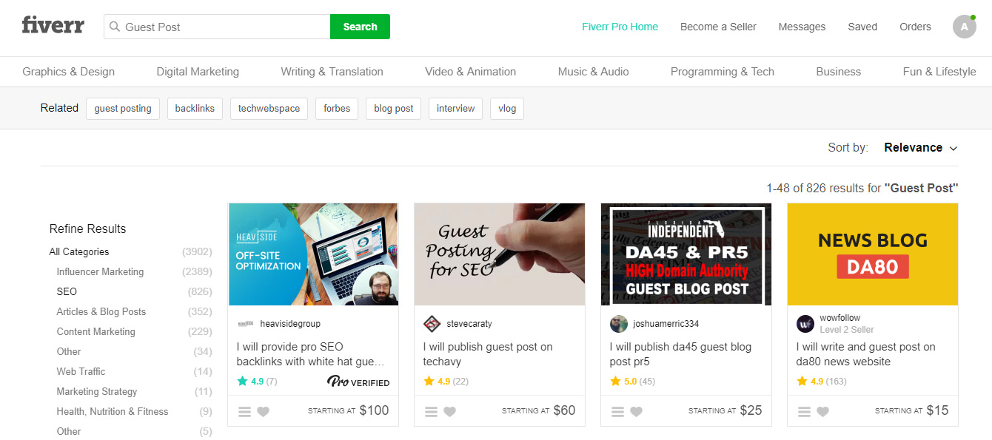Open gig 'I will provide pro SEO backlinks'
This screenshot has height=440, width=992.
pyautogui.click(x=311, y=354)
